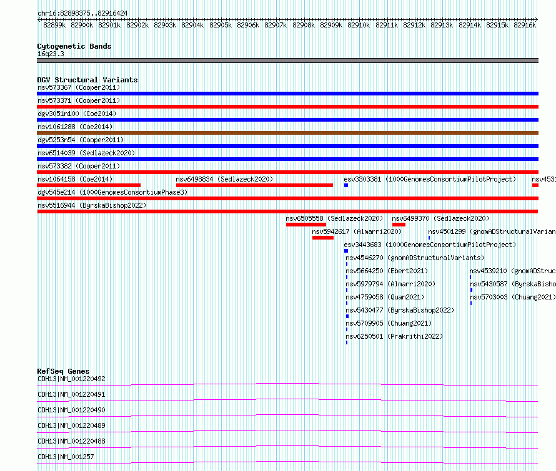
Task: Click the CDH13|NM_001257 transcript label
Action: click(66, 457)
